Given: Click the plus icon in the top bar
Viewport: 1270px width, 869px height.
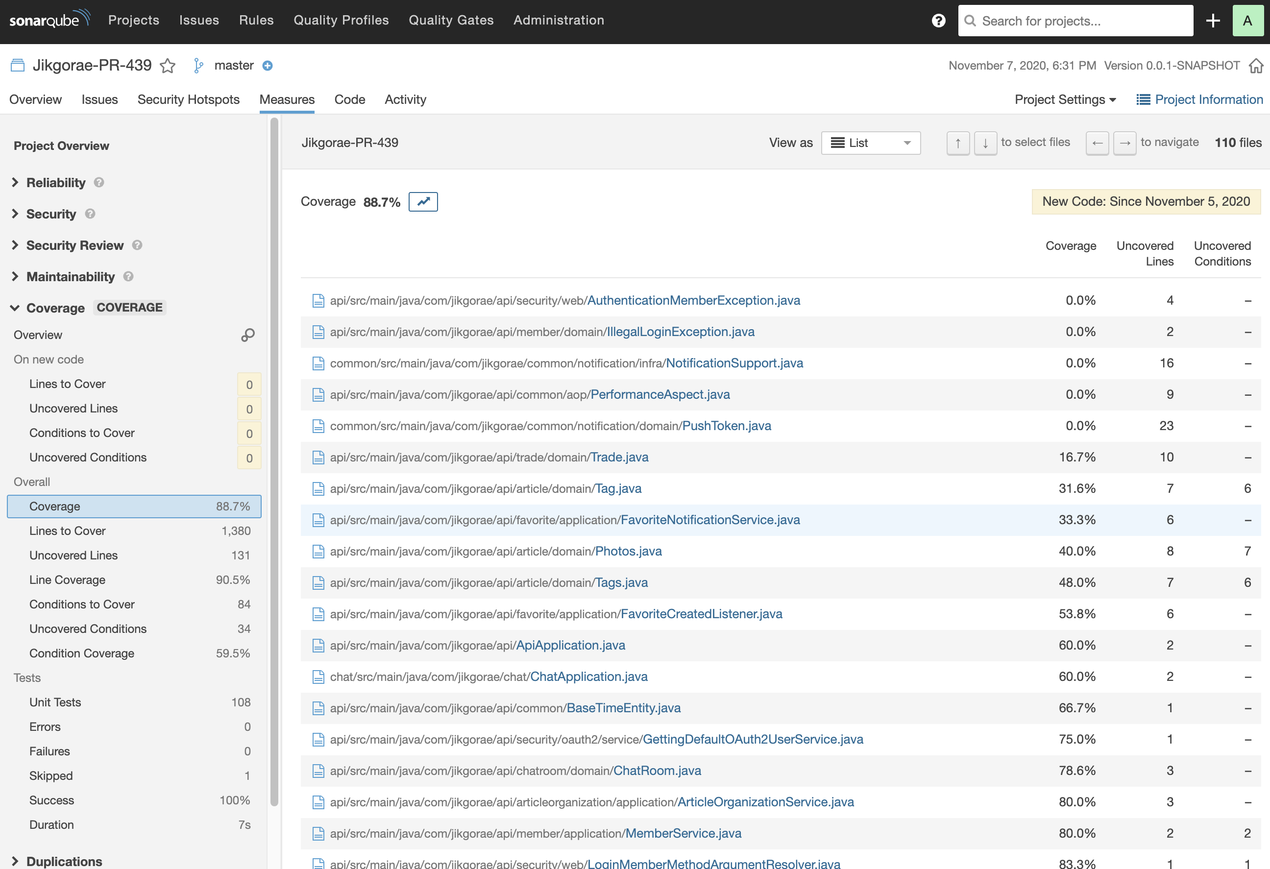Looking at the screenshot, I should (1212, 20).
